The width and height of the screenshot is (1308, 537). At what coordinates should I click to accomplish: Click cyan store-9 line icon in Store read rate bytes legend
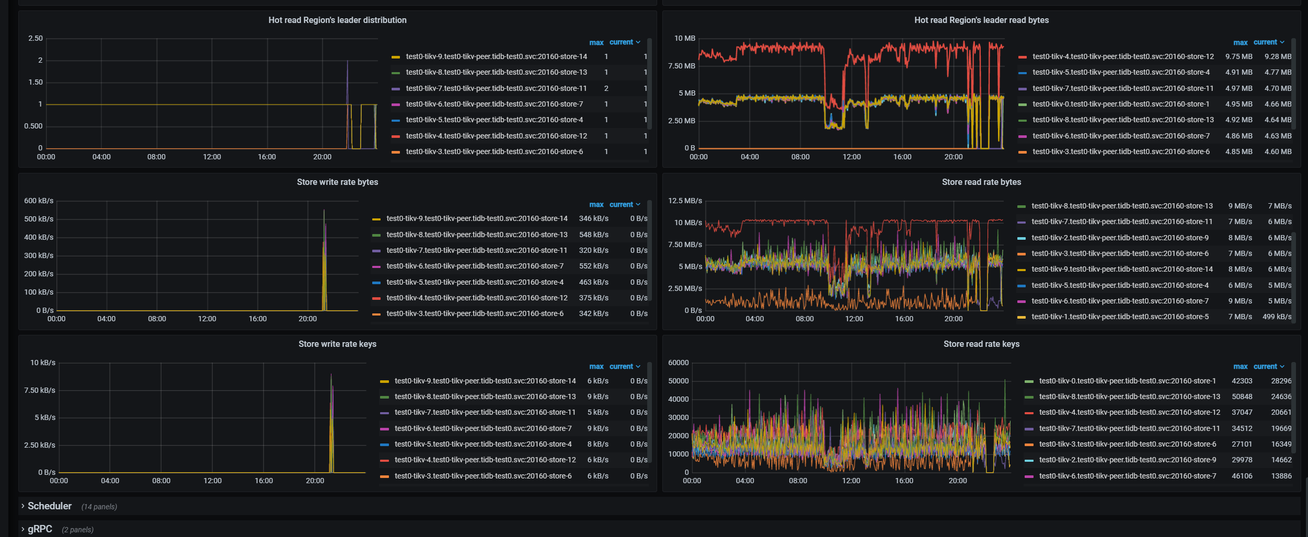point(1022,238)
